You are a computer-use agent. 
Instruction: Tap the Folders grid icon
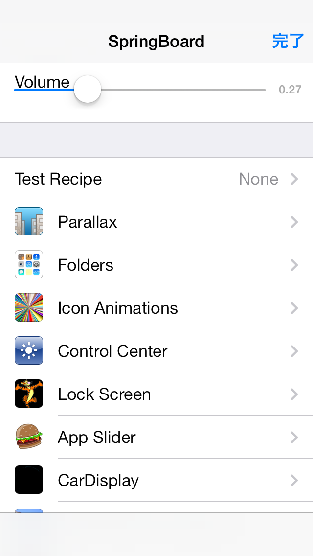[x=29, y=264]
